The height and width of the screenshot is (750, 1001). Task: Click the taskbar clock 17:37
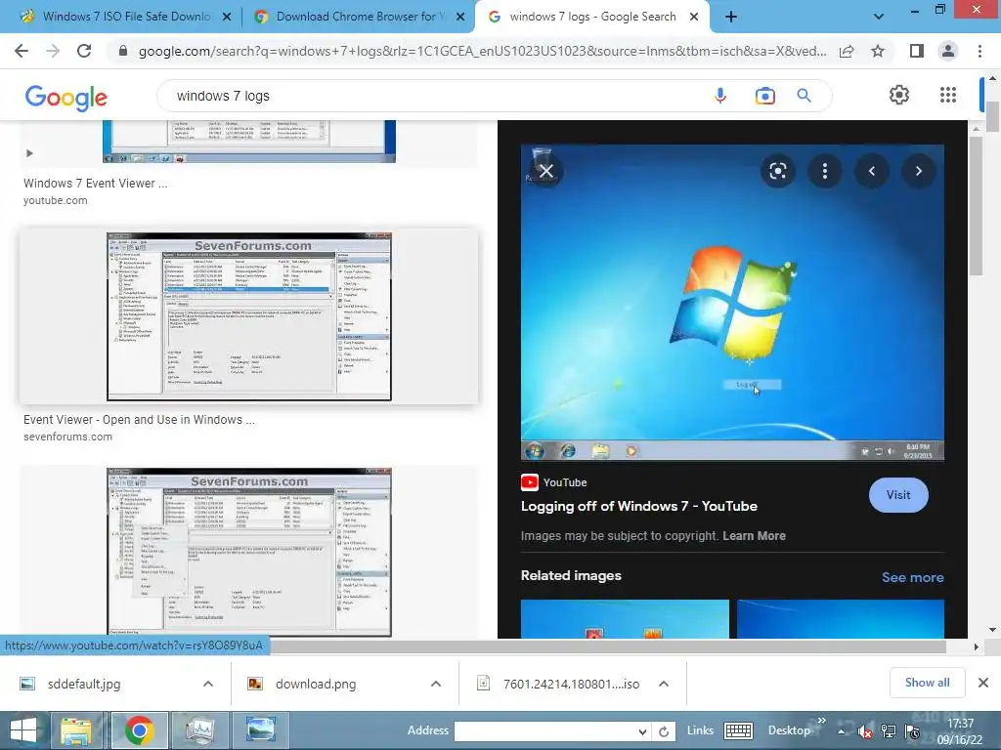(x=960, y=724)
